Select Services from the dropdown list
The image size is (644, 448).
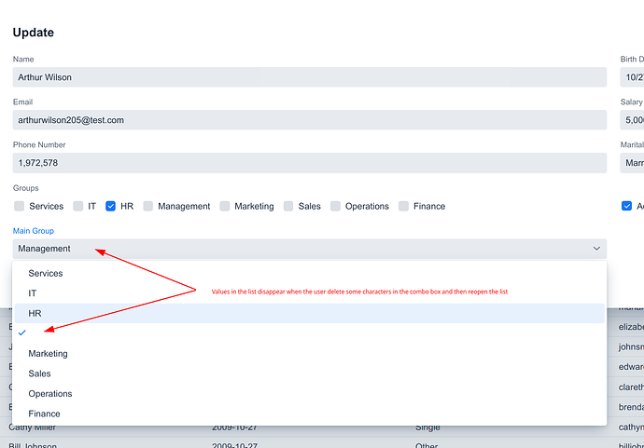[46, 274]
